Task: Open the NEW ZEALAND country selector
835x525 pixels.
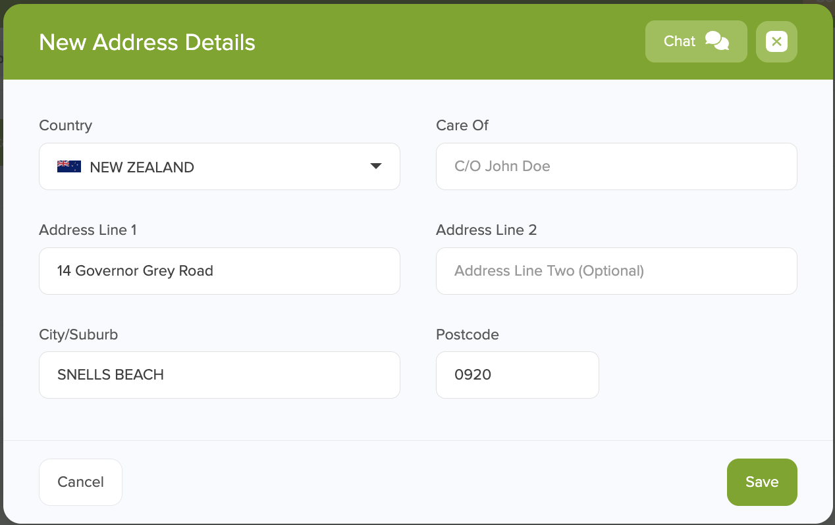Action: click(219, 166)
